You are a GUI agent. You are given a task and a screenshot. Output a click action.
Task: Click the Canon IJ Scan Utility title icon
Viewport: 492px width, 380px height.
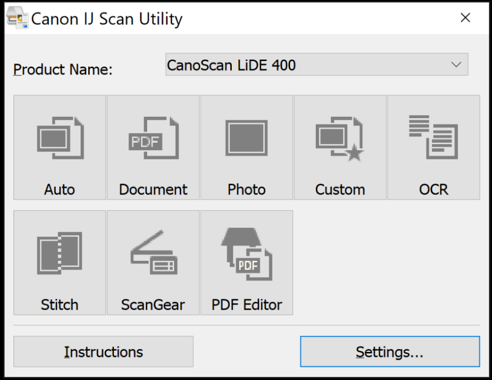(x=18, y=19)
